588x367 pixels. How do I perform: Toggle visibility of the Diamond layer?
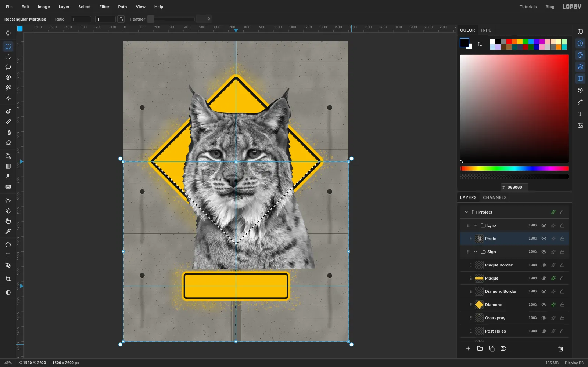544,305
